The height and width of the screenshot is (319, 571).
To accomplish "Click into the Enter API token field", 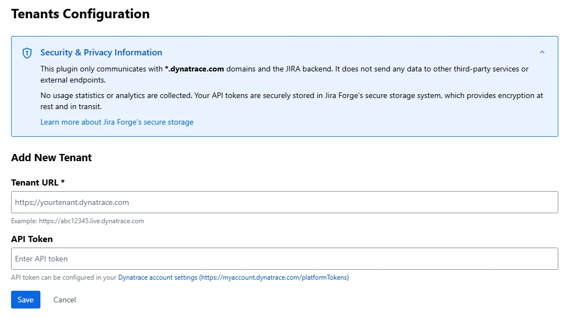I will click(x=284, y=259).
